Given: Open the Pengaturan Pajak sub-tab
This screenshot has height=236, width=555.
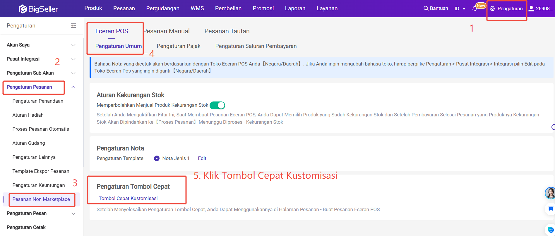Looking at the screenshot, I should (x=179, y=46).
